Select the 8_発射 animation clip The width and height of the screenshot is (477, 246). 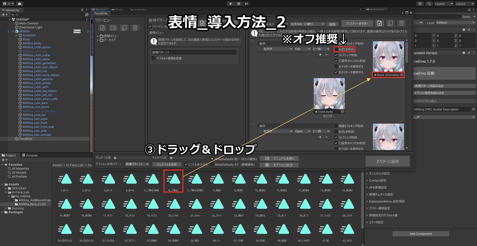(x=218, y=182)
